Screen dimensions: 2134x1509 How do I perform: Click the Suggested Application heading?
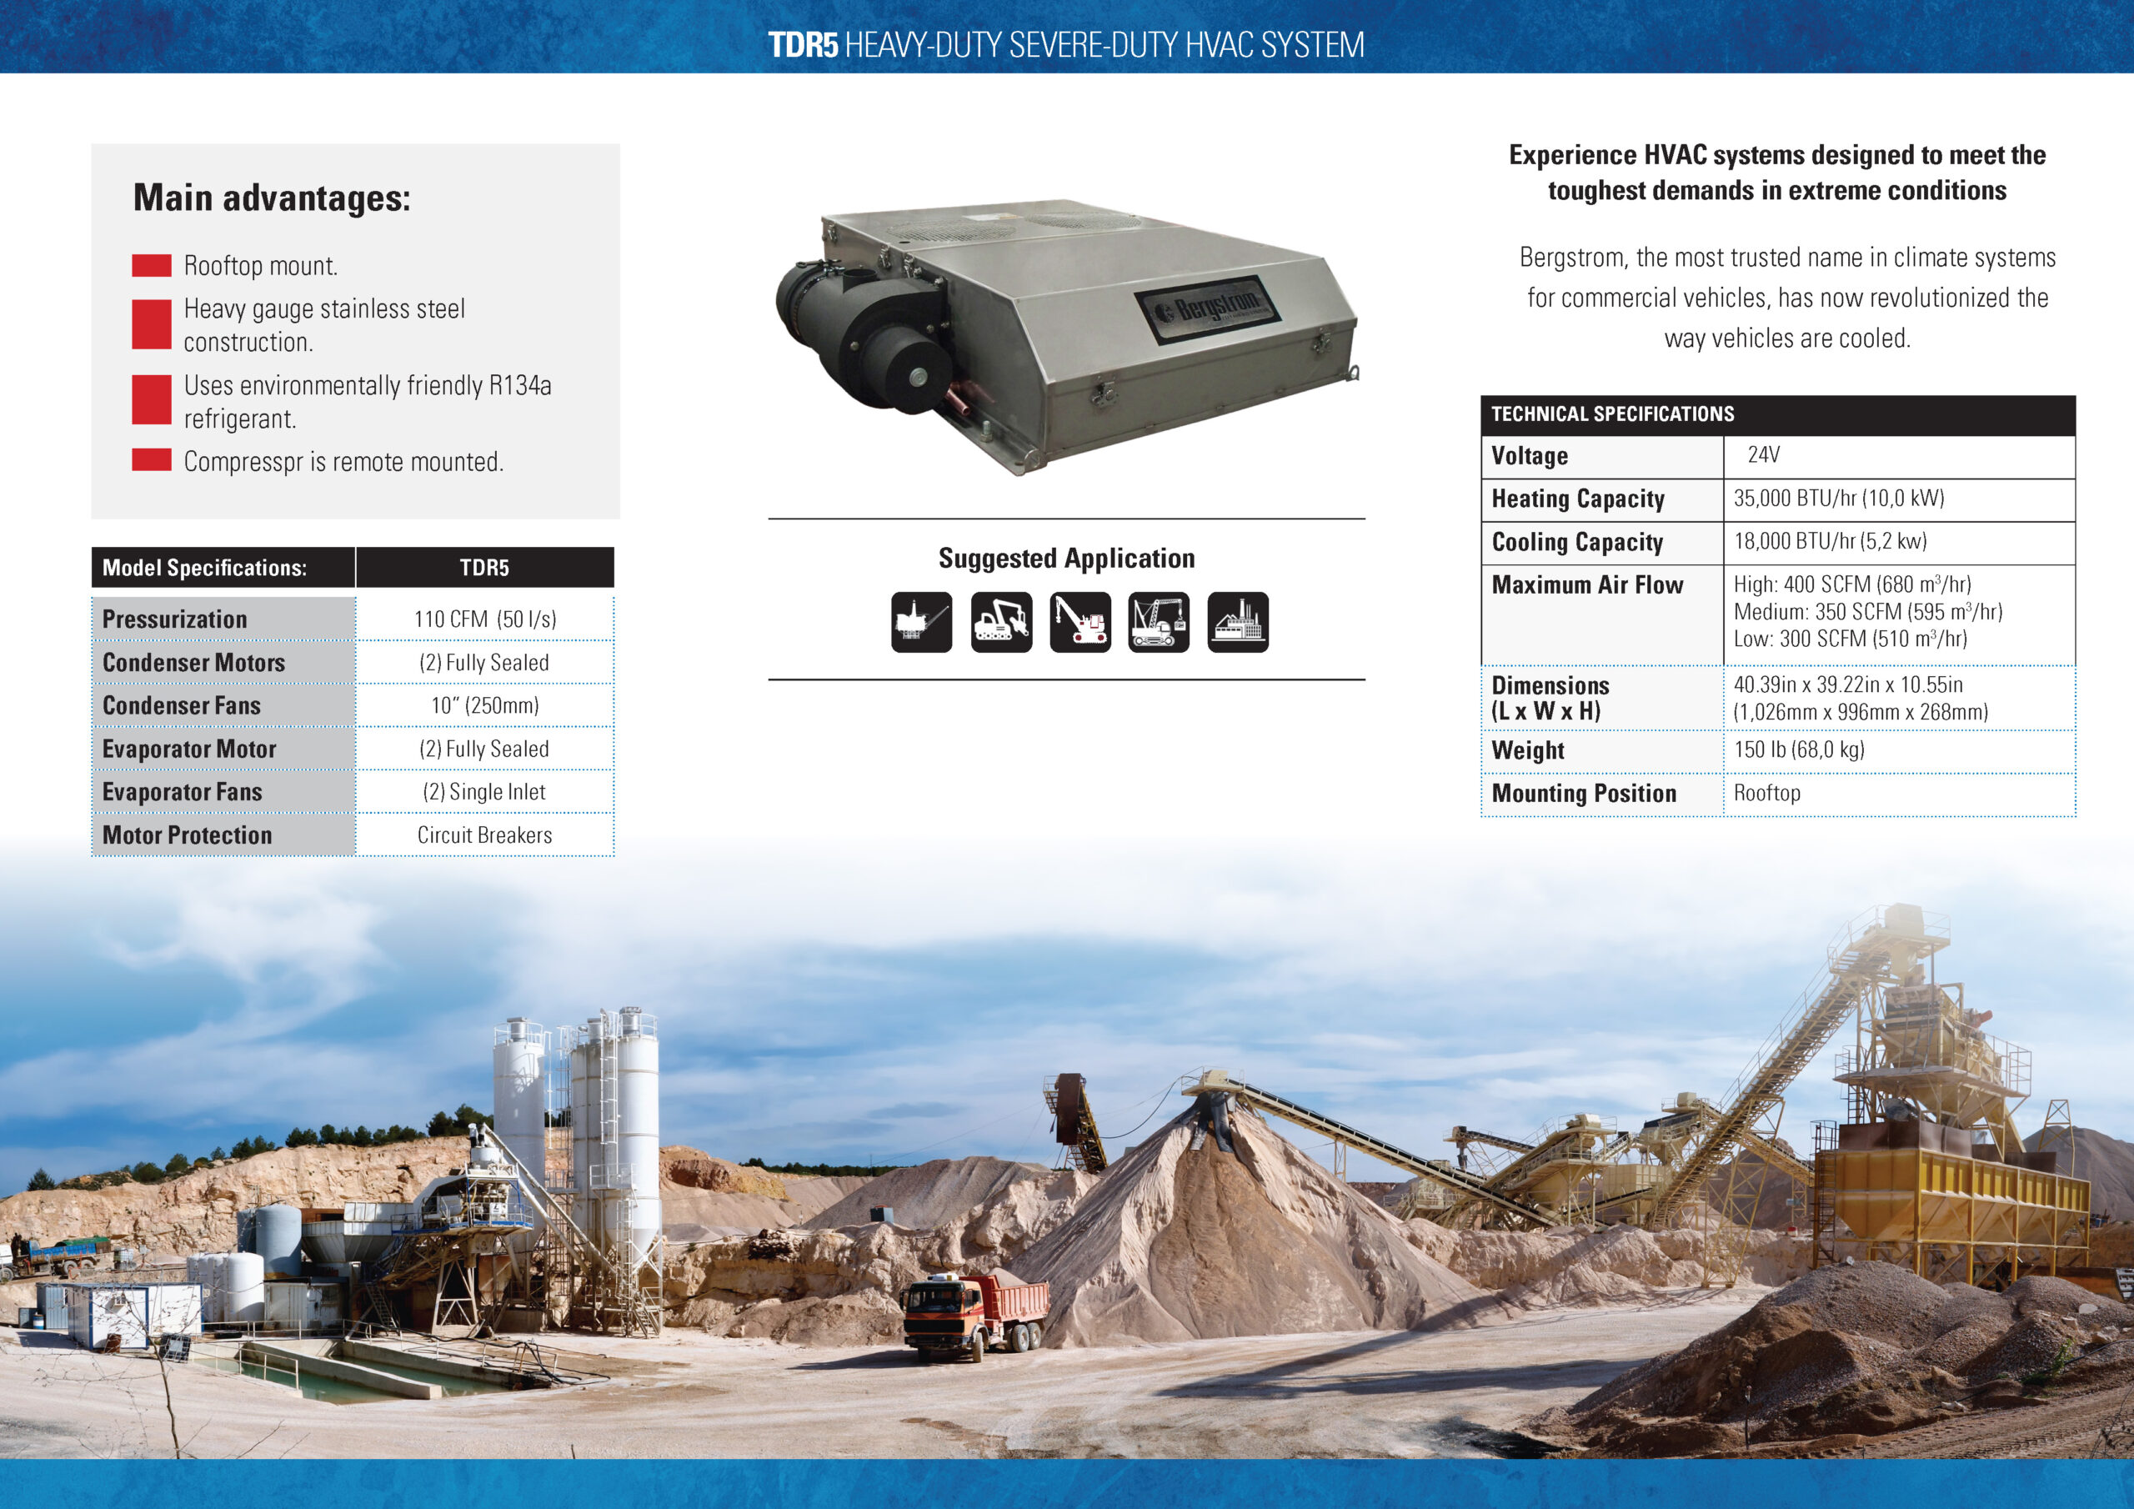pyautogui.click(x=1066, y=558)
